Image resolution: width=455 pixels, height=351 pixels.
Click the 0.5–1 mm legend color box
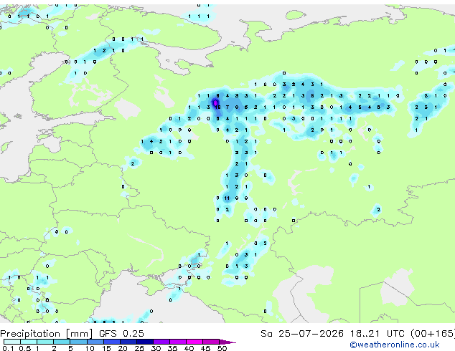click(x=29, y=342)
